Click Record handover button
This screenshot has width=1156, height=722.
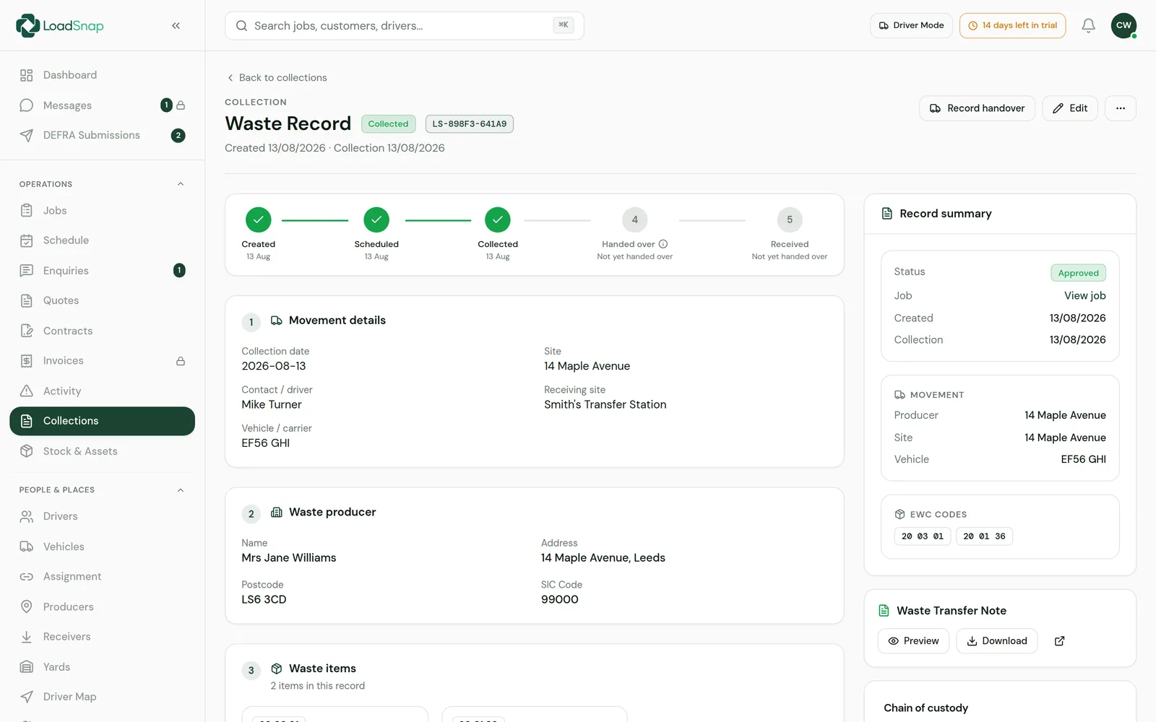pyautogui.click(x=977, y=108)
